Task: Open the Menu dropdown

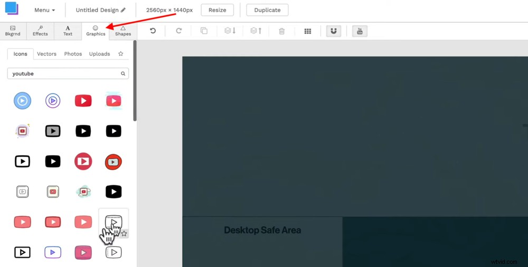Action: [x=44, y=10]
